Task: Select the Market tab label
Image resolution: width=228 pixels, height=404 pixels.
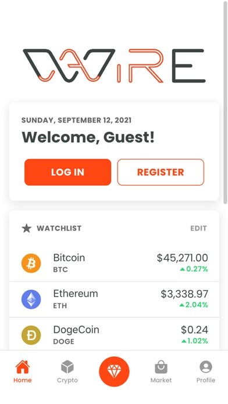Action: [161, 380]
